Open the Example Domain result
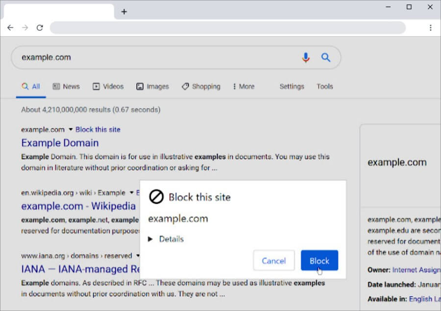Viewport: 441px width, 311px height. [60, 143]
